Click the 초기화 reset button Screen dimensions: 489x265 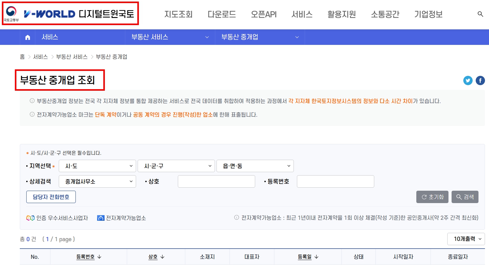[432, 197]
